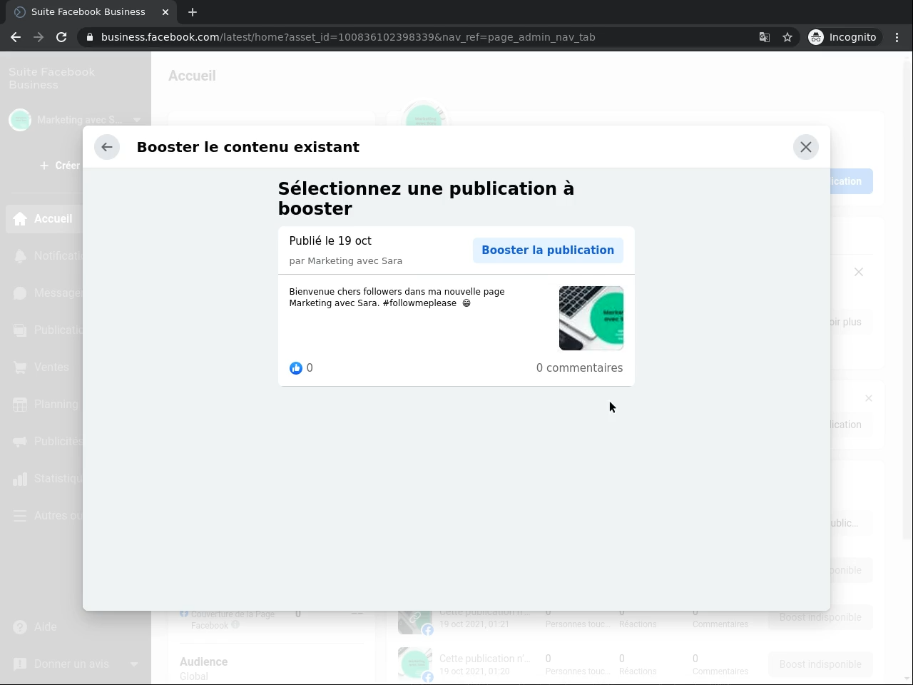The image size is (913, 685).
Task: Click the 0 commentaires text
Action: point(579,368)
